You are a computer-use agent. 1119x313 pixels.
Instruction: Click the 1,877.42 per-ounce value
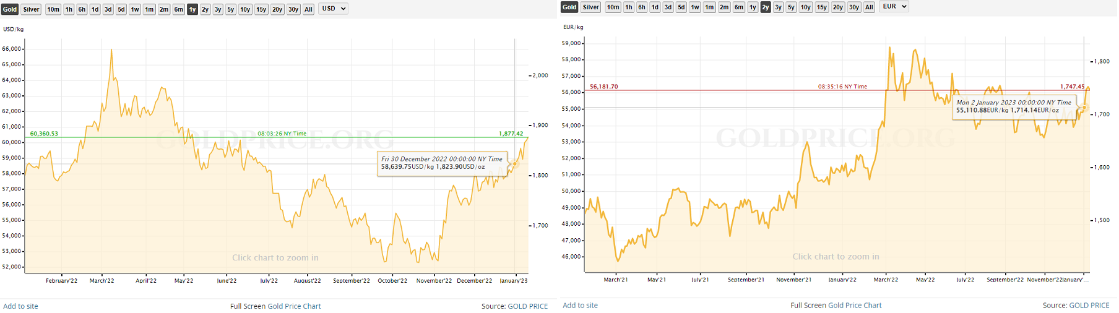[511, 134]
